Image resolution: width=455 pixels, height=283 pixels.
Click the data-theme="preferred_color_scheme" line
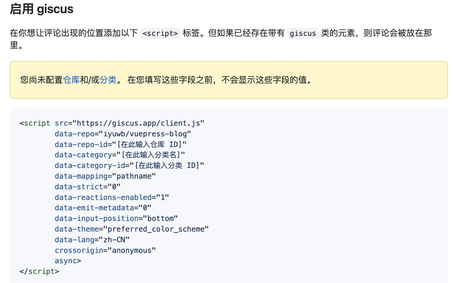point(132,229)
